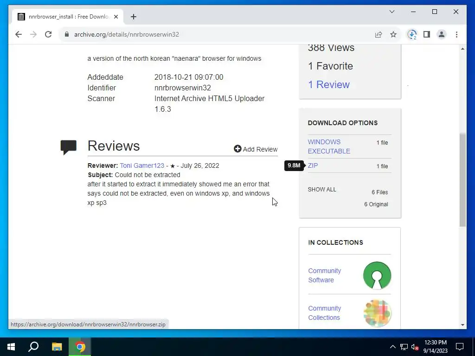The height and width of the screenshot is (356, 475).
Task: Click the Community Collections colorful thumbnail
Action: click(x=377, y=313)
